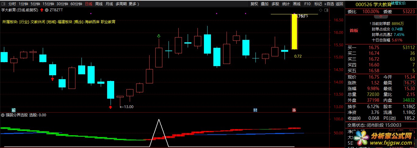
Task: Select the 5分钟 period
Action: pos(35,4)
